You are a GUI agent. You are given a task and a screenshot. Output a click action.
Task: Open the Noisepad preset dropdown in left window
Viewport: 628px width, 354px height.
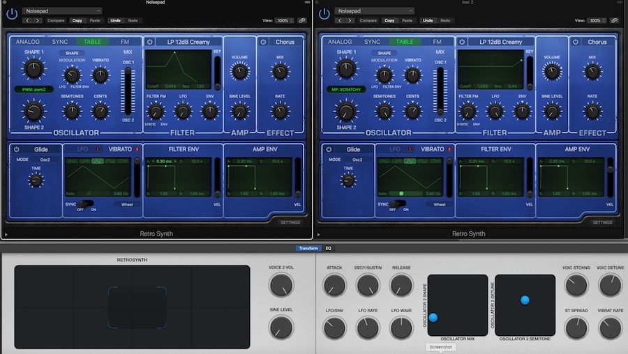[x=62, y=10]
